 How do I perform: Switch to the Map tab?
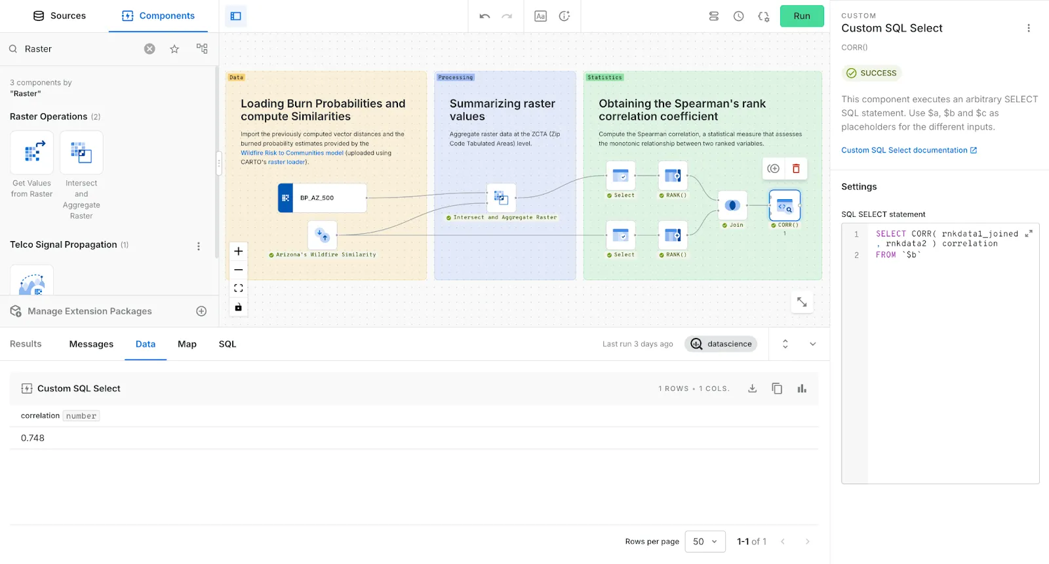(187, 344)
